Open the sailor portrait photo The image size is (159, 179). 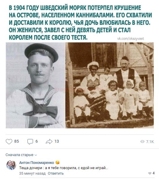[35, 85]
